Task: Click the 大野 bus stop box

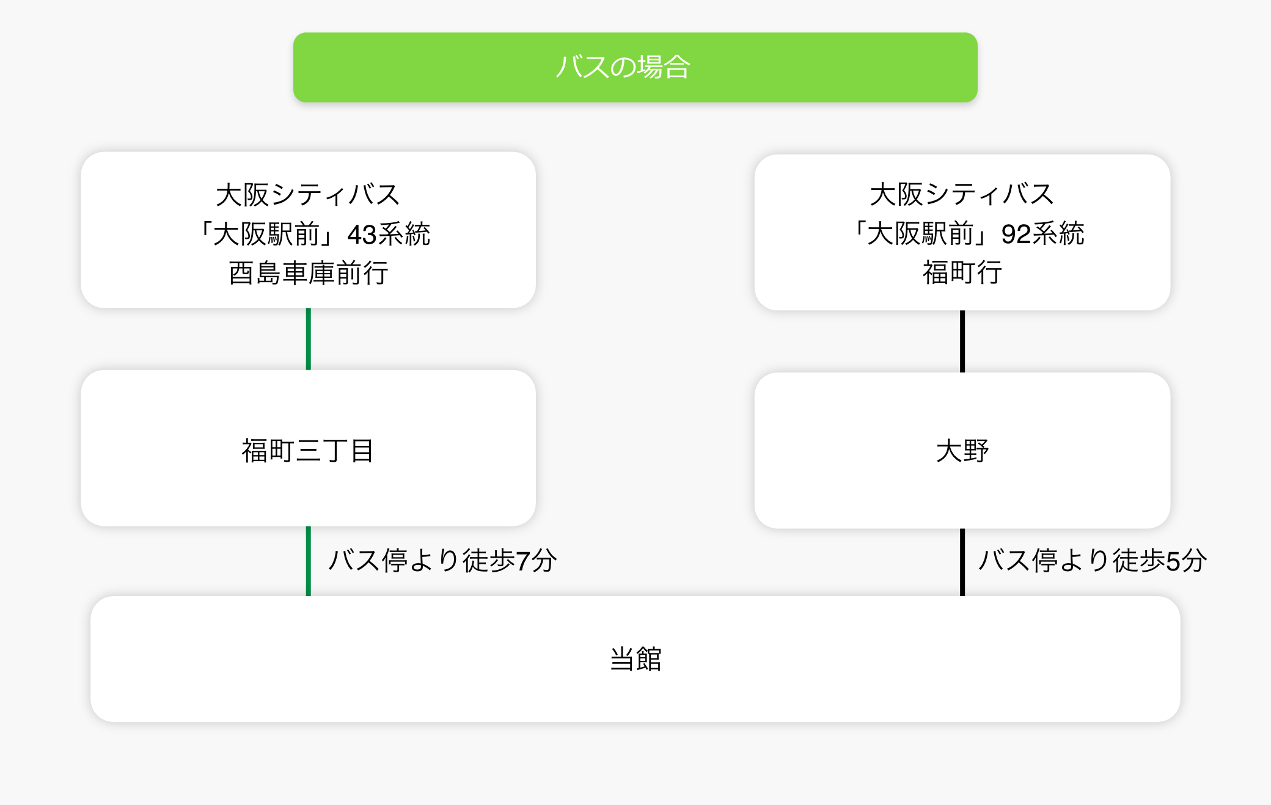Action: tap(962, 450)
